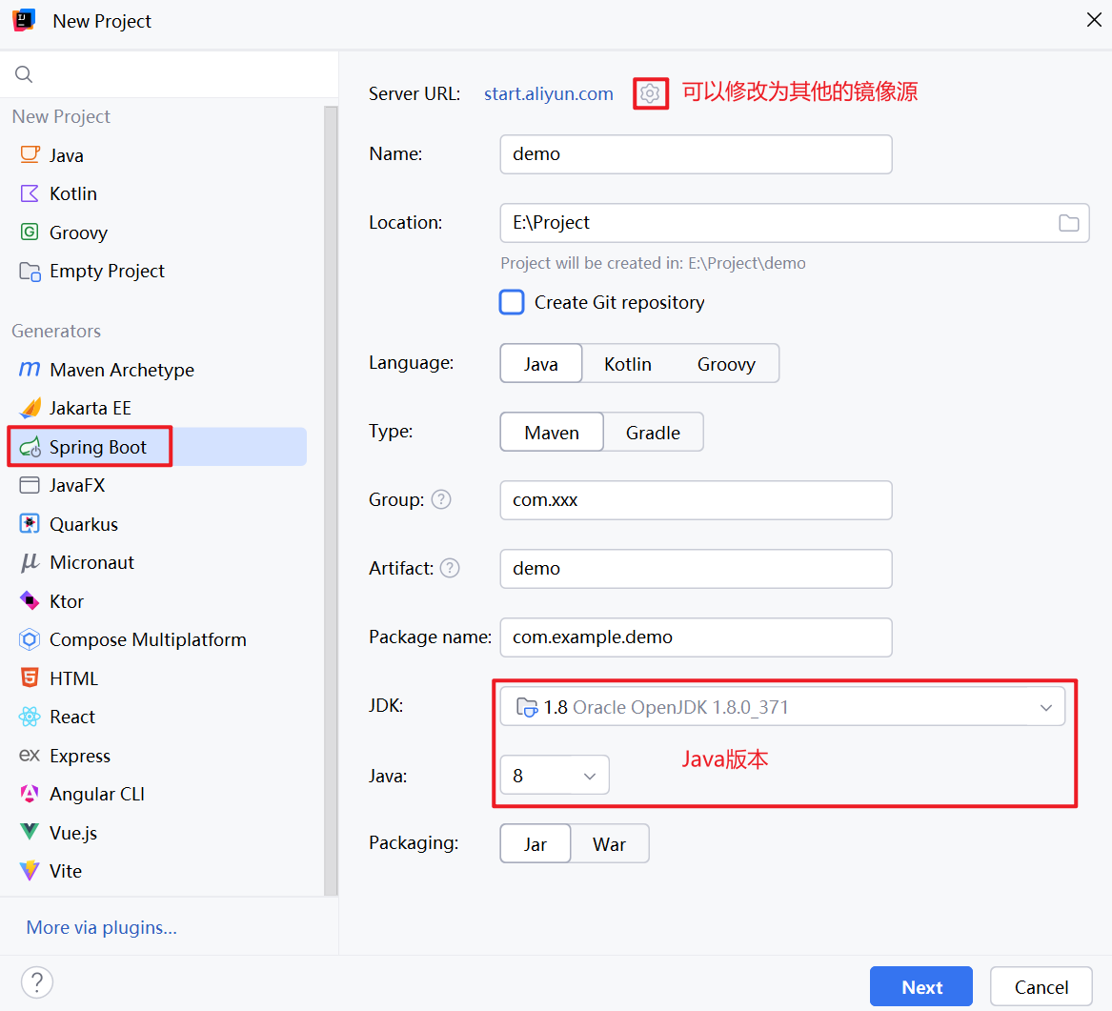Viewport: 1112px width, 1011px height.
Task: Click the Empty Project folder icon
Action: pos(30,271)
